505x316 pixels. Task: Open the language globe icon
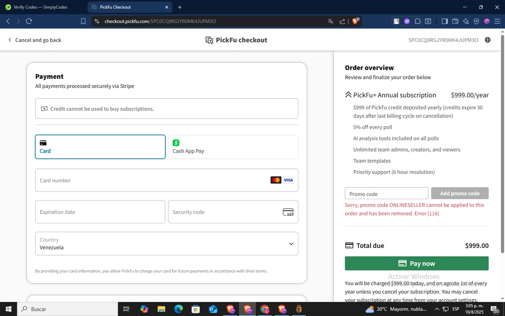click(487, 40)
